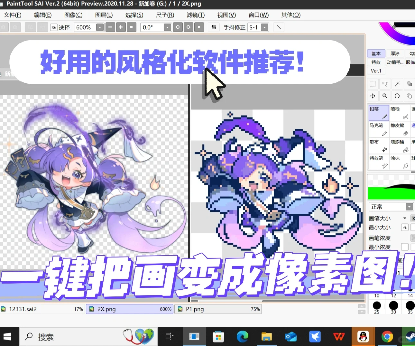Click the Zoom magnifier tool
The width and height of the screenshot is (415, 346).
pos(385,96)
